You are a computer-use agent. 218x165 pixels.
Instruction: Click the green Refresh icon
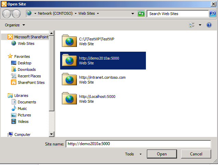click(141, 14)
